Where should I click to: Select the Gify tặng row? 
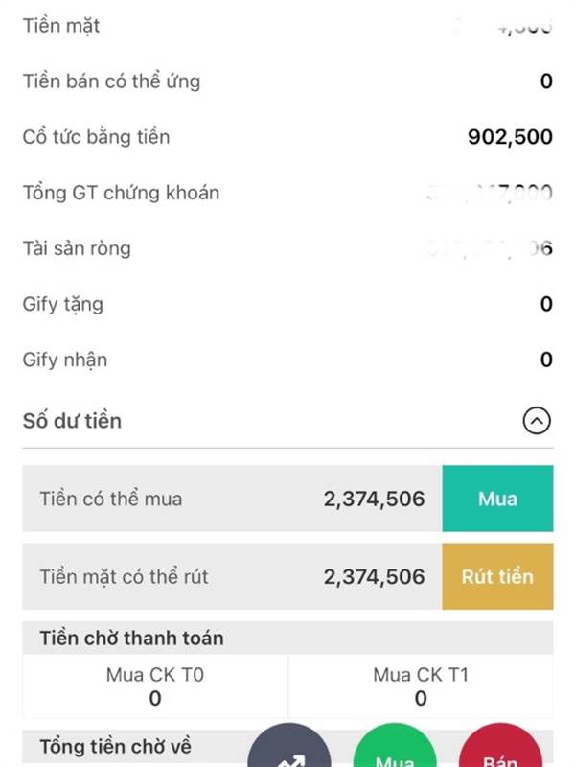coord(288,304)
